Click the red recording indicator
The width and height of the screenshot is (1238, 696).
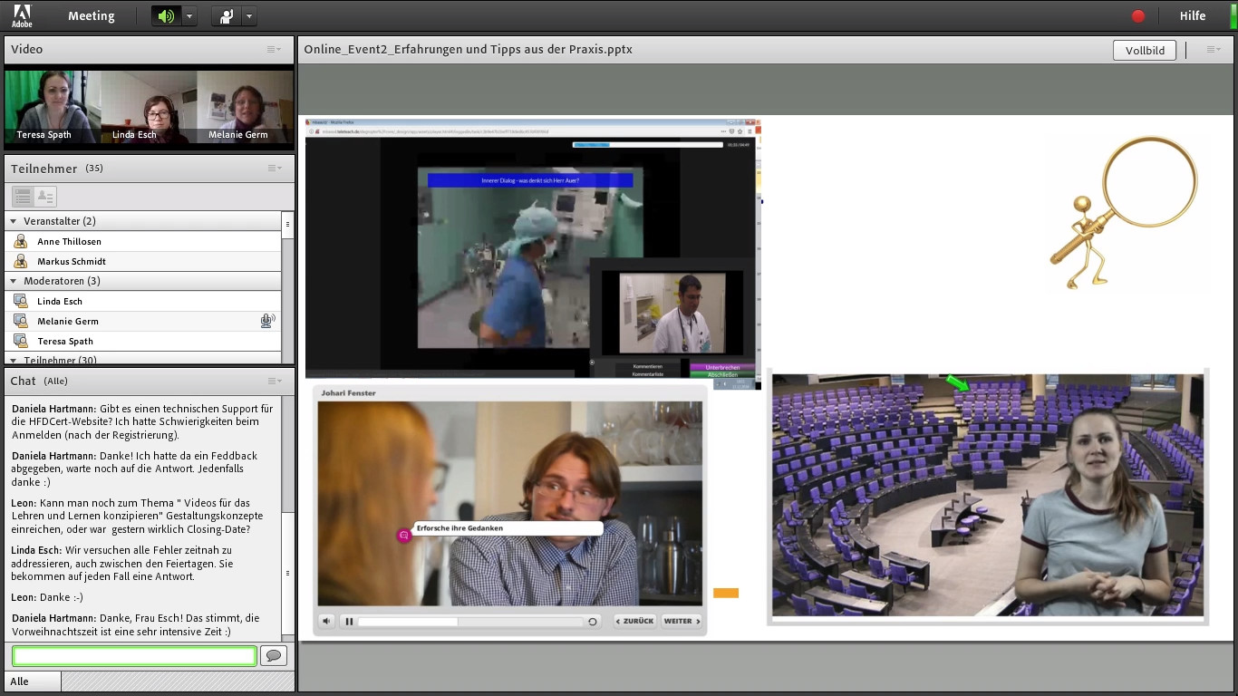1138,16
